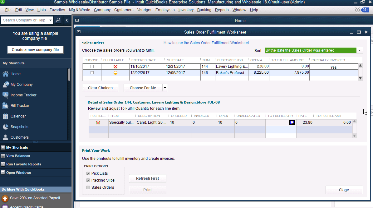Close the worksheet with Close button
Screen dimensions: 373x208
344,190
